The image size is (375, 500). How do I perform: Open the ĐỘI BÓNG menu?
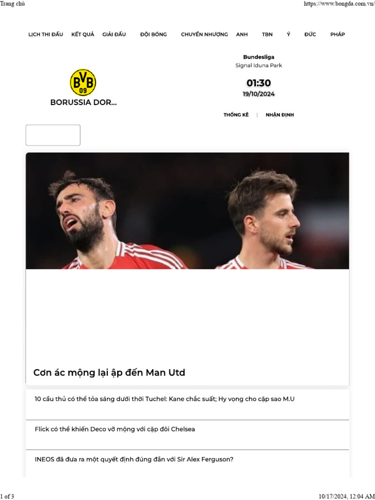point(153,35)
